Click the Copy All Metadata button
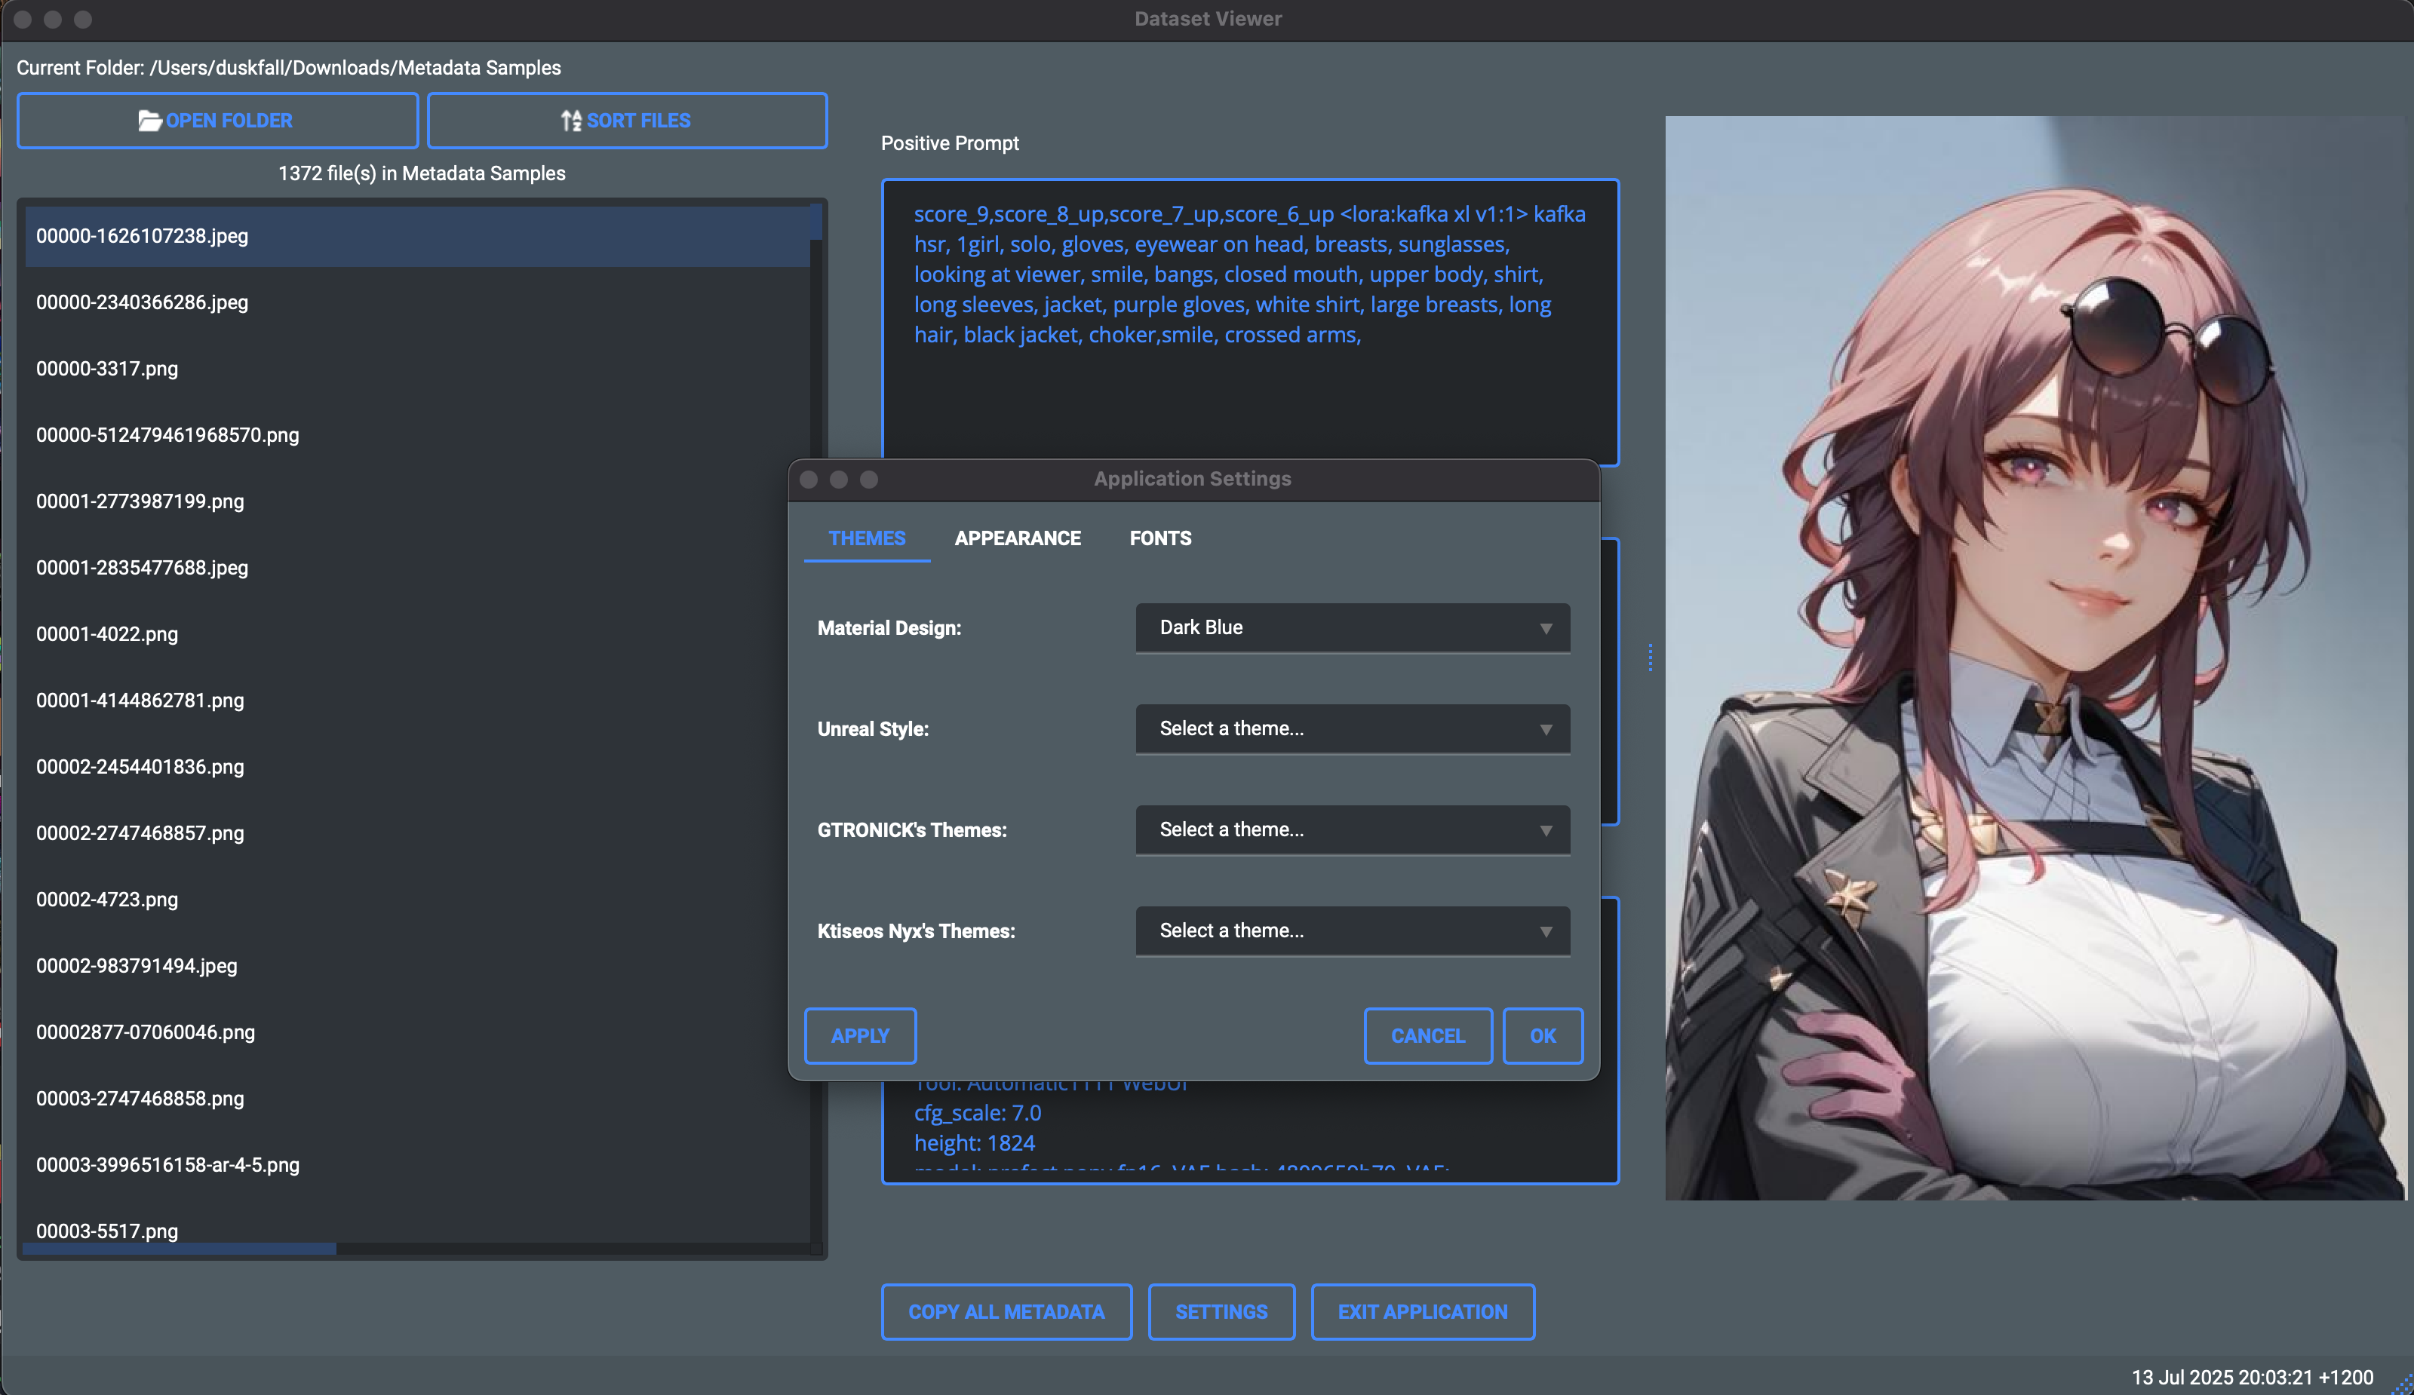The height and width of the screenshot is (1395, 2414). pyautogui.click(x=1006, y=1312)
